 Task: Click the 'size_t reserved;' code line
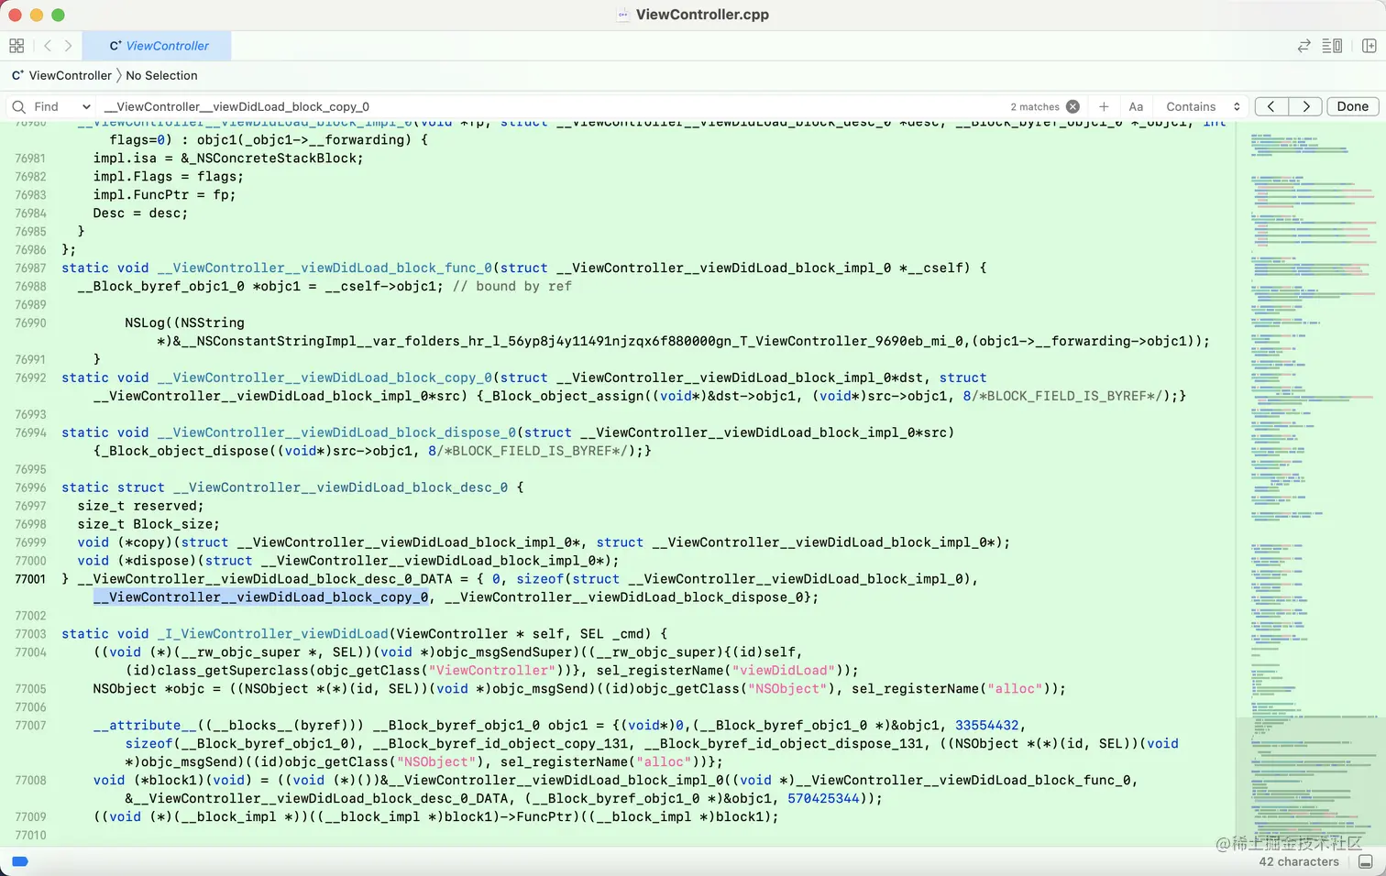140,506
